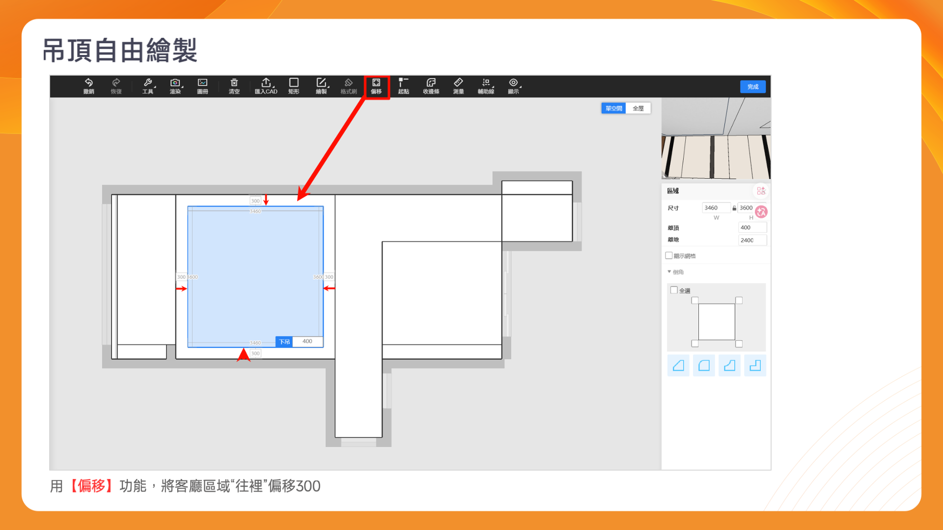Viewport: 943px width, 530px height.
Task: Select the stepped corner shape icon
Action: pyautogui.click(x=755, y=366)
